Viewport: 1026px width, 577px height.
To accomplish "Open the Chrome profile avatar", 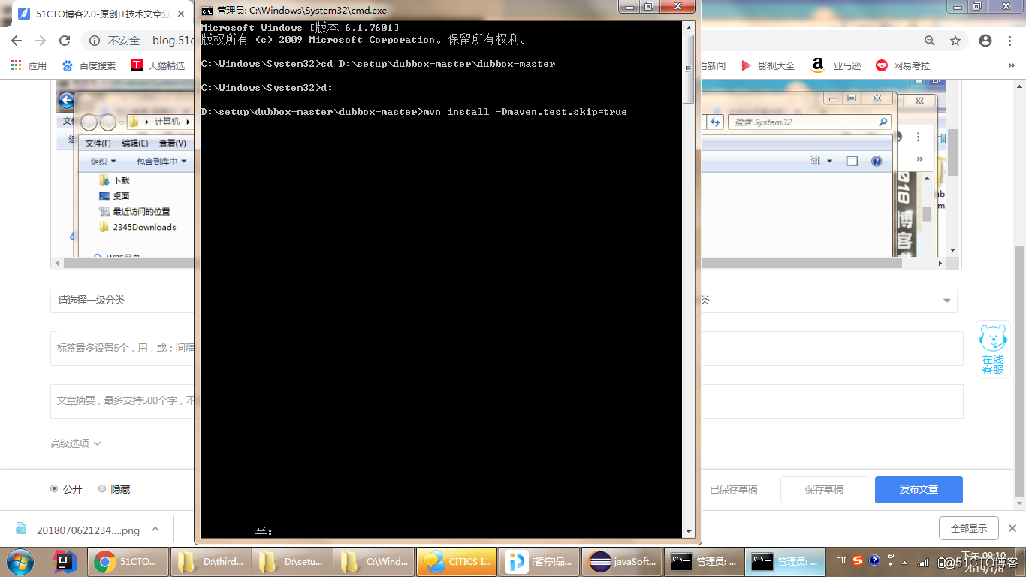I will (985, 41).
